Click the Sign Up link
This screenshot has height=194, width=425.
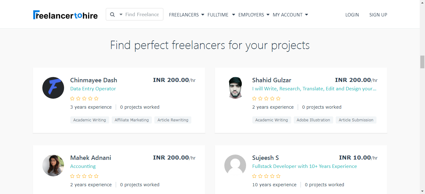click(378, 15)
